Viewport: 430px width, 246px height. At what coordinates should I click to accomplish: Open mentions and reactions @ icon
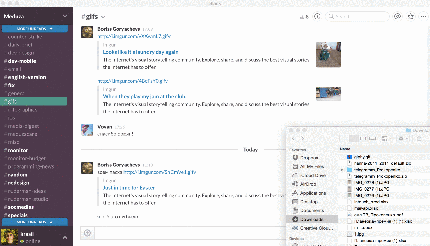coord(397,16)
